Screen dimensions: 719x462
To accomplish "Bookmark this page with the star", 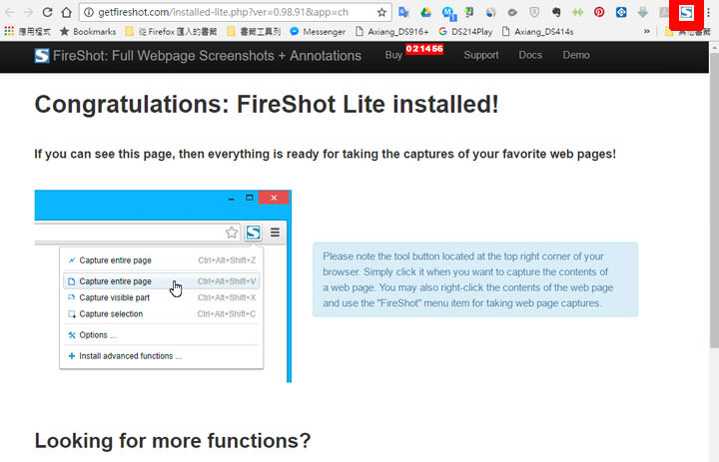I will pos(381,12).
